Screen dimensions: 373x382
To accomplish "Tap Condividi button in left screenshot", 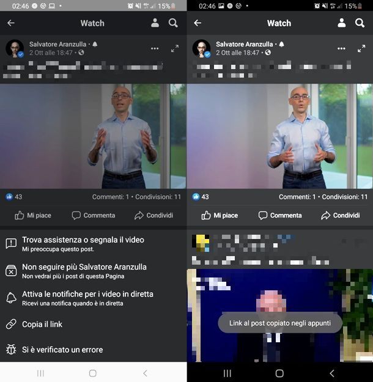I will coord(154,215).
